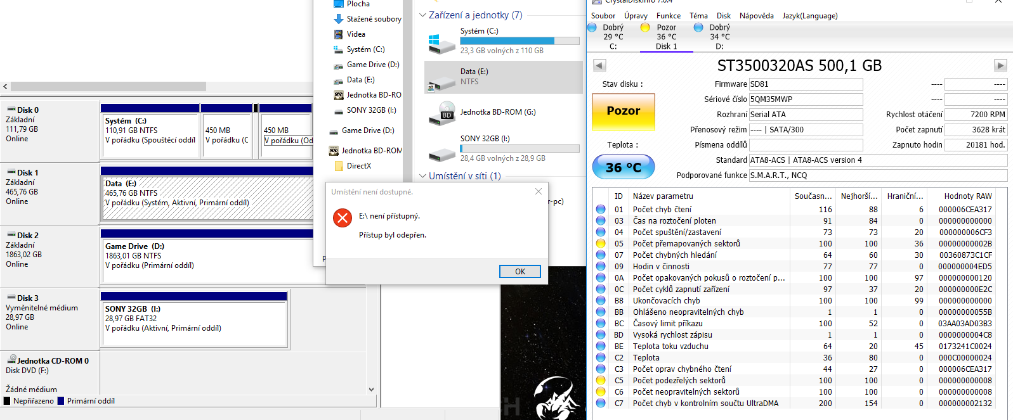Open the Soubor menu
The height and width of the screenshot is (420, 1013).
point(603,16)
